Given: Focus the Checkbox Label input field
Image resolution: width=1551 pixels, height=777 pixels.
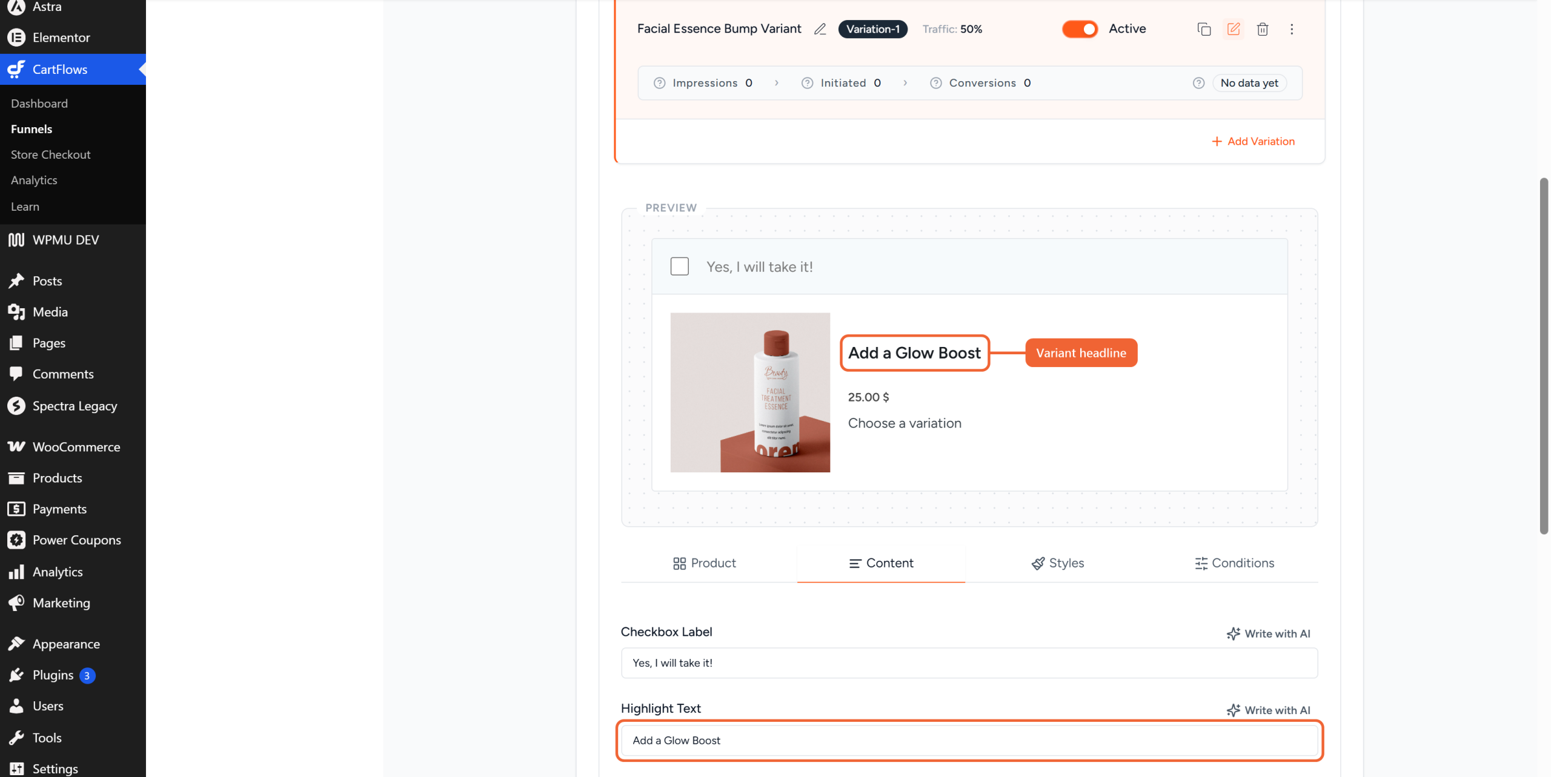Looking at the screenshot, I should click(x=969, y=663).
